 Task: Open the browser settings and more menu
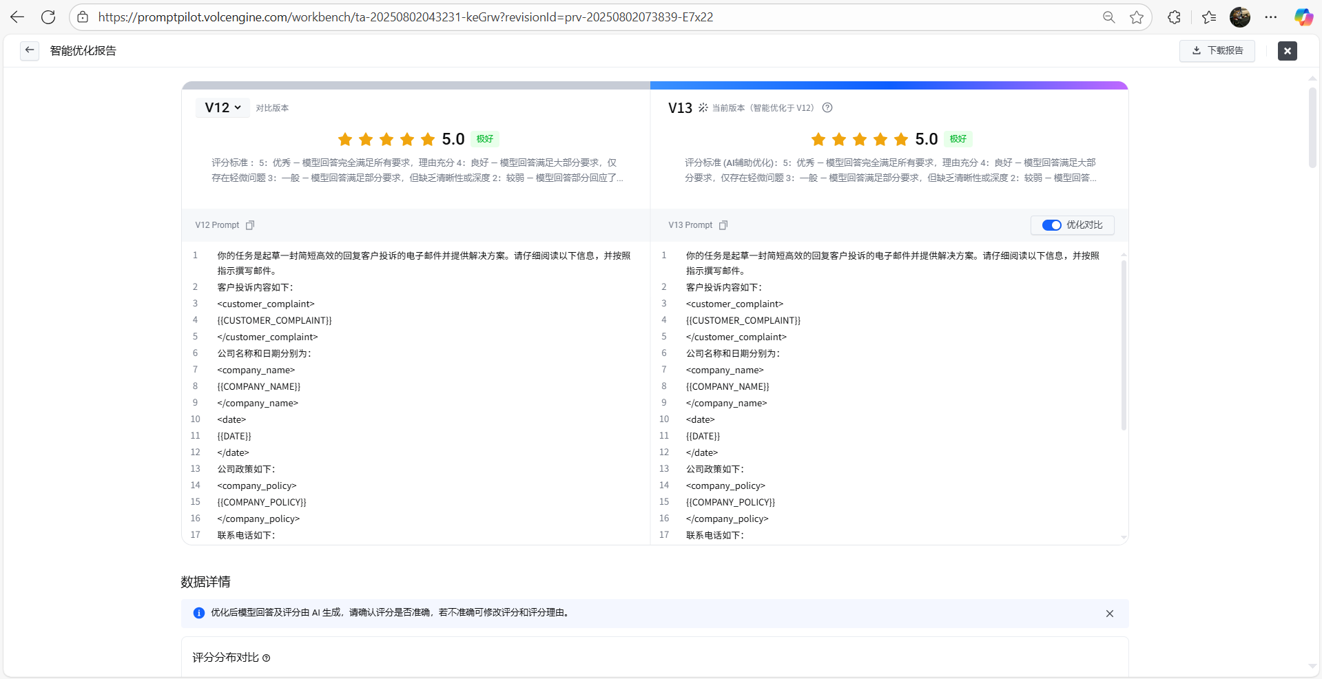tap(1271, 17)
